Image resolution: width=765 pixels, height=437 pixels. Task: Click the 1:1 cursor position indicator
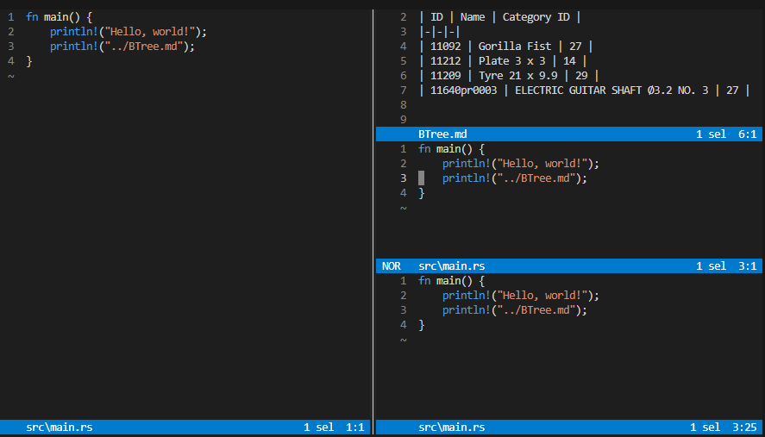click(354, 428)
